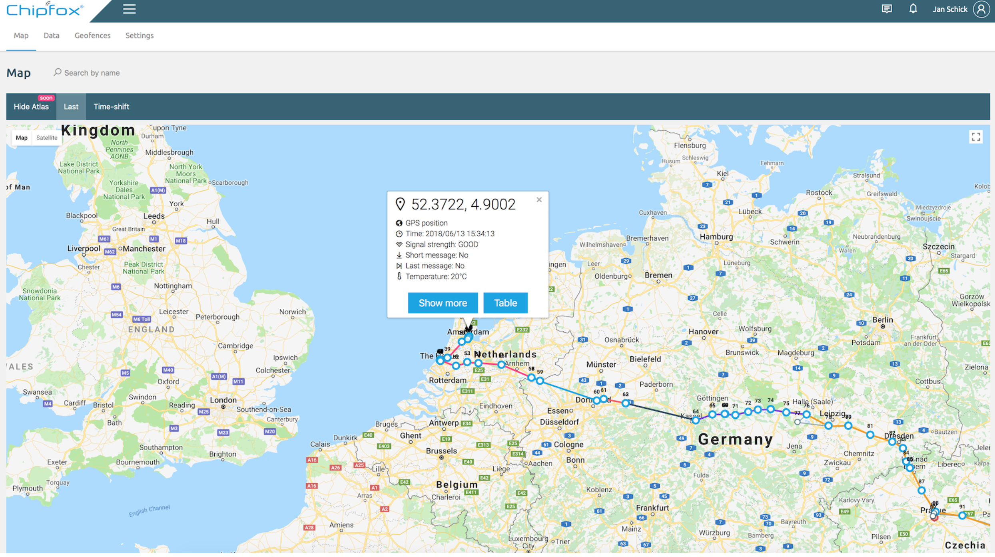The width and height of the screenshot is (995, 557).
Task: Click the Time: 2018/06/13 15:34:13 line
Action: [449, 234]
